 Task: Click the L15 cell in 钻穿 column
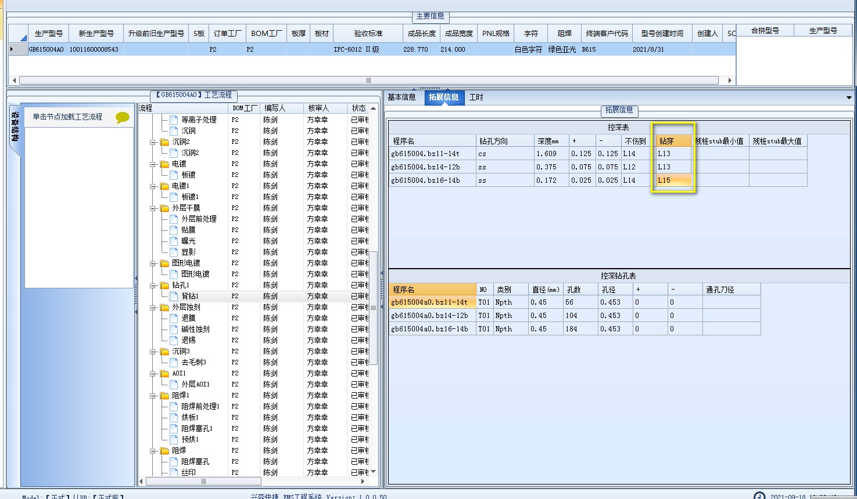[x=673, y=180]
